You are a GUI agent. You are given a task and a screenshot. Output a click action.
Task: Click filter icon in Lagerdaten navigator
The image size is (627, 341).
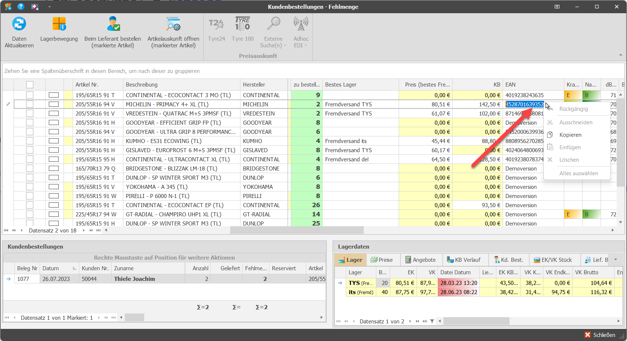pos(432,321)
